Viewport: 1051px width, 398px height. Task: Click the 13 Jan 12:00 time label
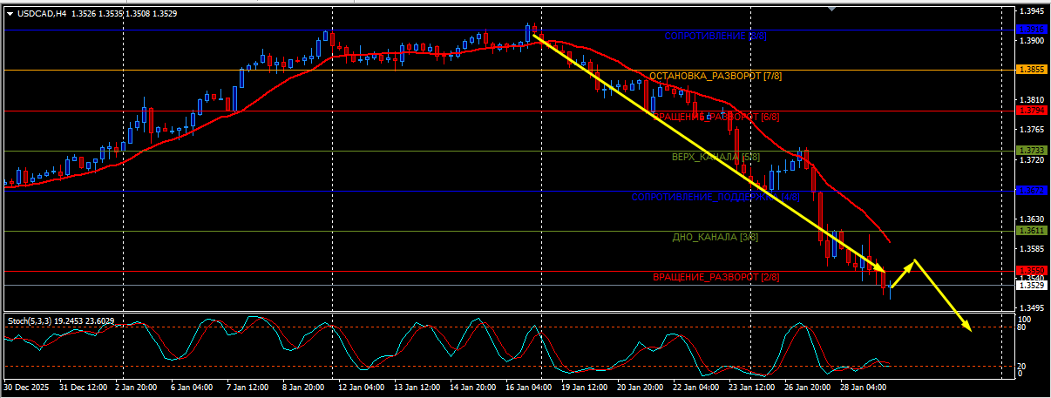click(416, 387)
